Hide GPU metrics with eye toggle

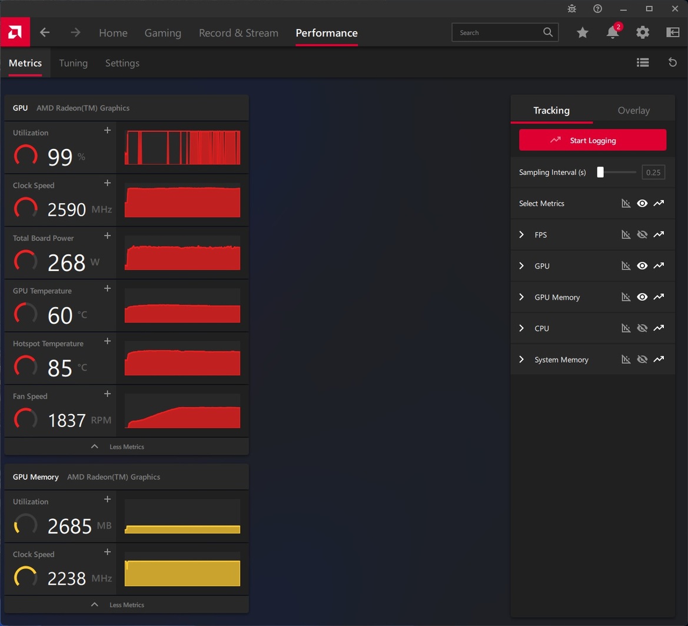point(642,266)
